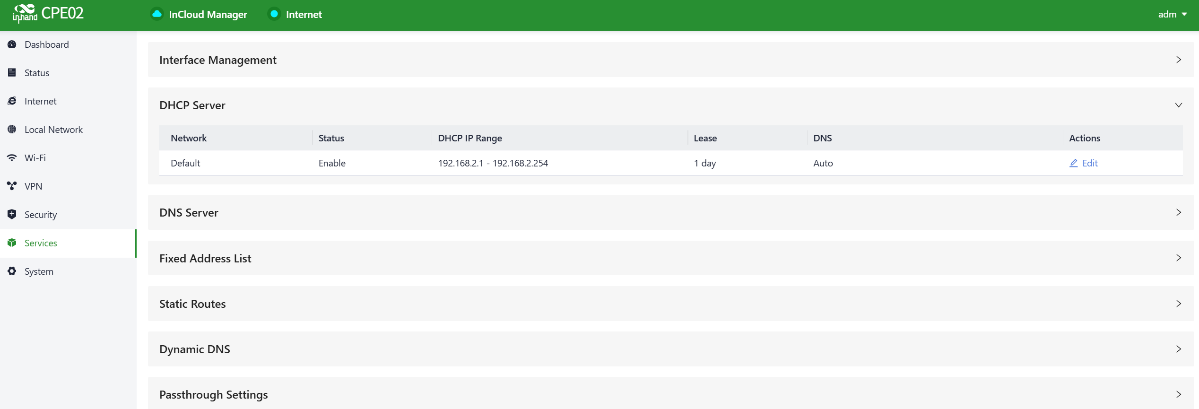Screen dimensions: 1199x409
Task: Click the VPN nodes icon in sidebar
Action: [x=12, y=186]
